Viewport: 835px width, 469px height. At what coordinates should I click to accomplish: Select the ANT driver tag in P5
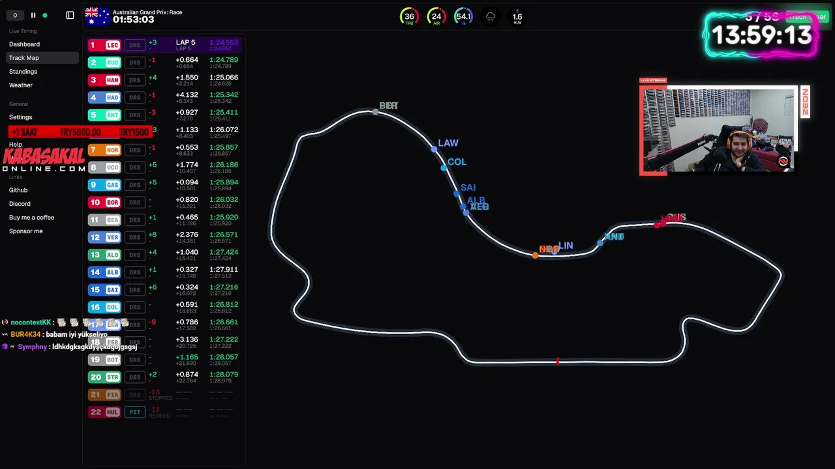[104, 115]
